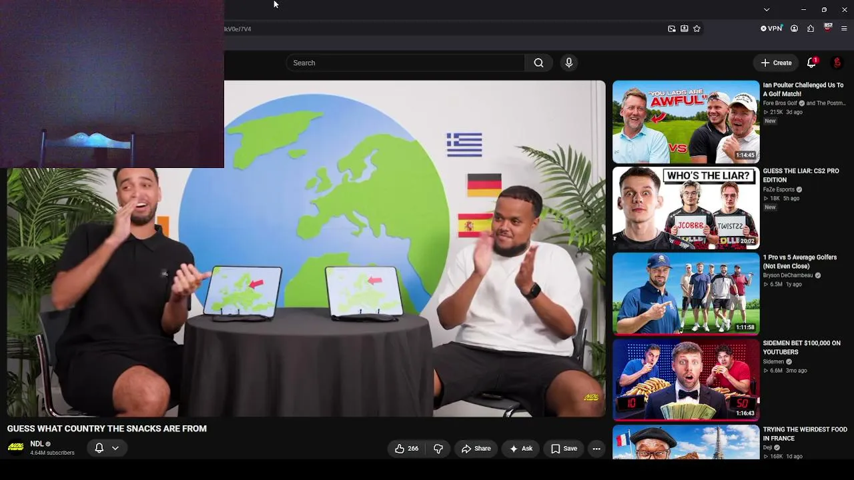The height and width of the screenshot is (480, 854).
Task: Open 1 Pro vs 5 Average Golfers thumbnail
Action: [x=686, y=294]
